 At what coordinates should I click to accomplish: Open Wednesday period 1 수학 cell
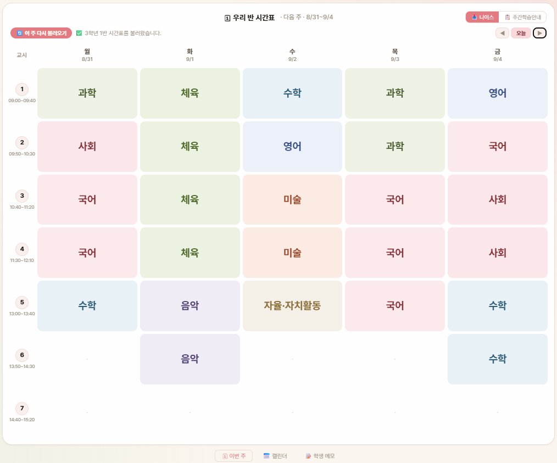(x=292, y=93)
